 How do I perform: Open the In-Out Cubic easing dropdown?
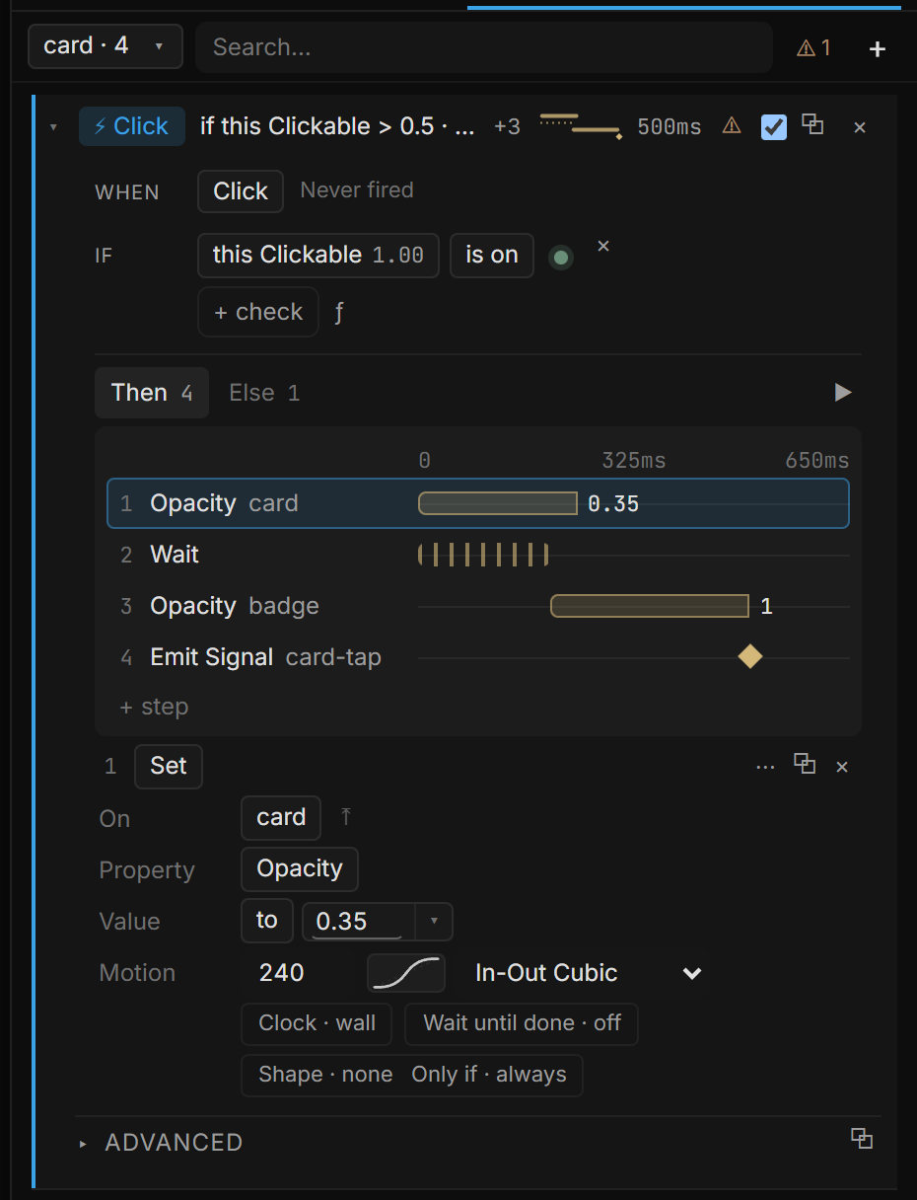(588, 973)
